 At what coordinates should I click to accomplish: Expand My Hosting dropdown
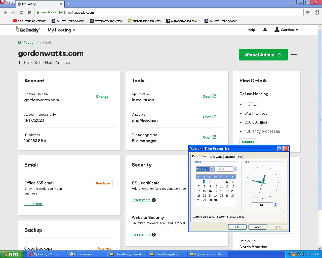(x=62, y=30)
